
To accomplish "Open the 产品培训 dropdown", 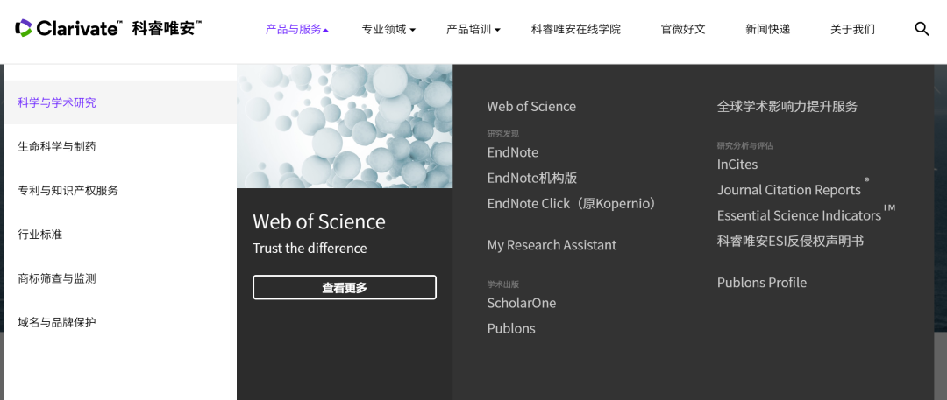I will [x=473, y=29].
